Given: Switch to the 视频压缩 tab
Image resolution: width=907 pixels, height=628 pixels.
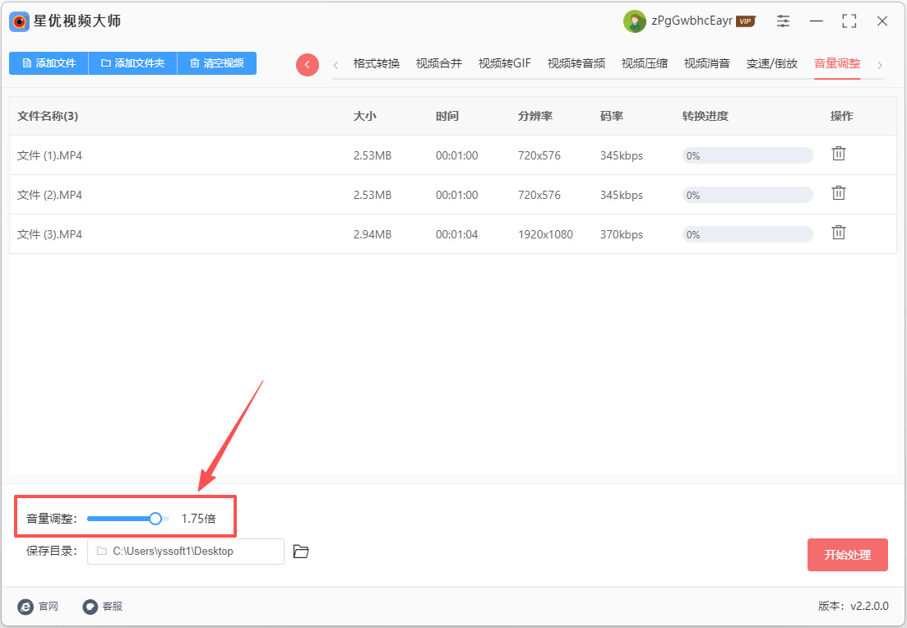Looking at the screenshot, I should coord(645,63).
